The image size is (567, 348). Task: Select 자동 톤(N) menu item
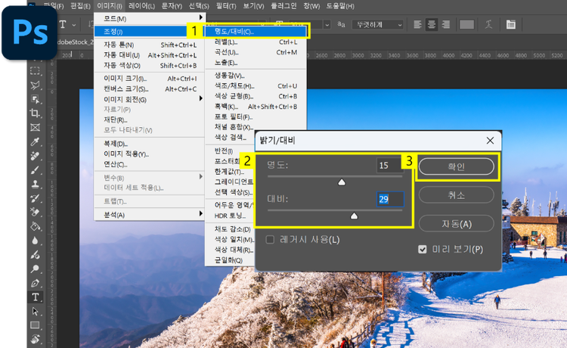pos(150,45)
